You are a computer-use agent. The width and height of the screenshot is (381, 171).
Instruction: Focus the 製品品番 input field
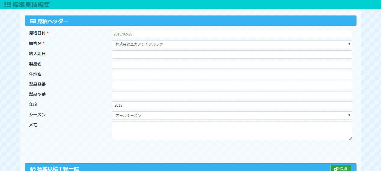click(232, 85)
